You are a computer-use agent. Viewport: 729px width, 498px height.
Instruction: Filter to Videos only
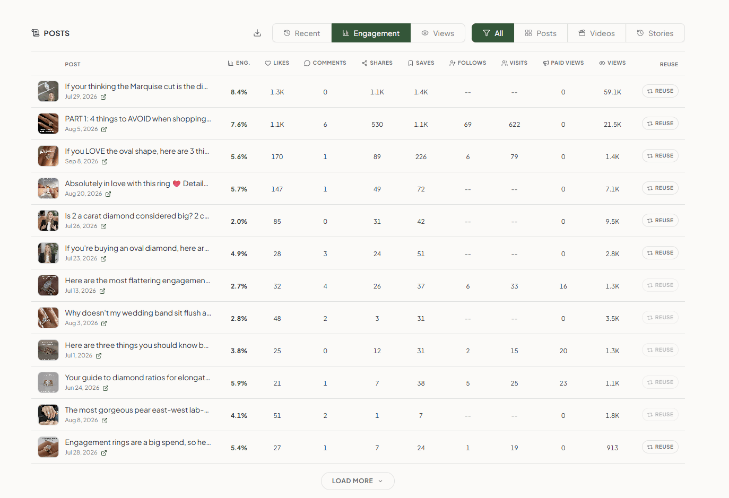[596, 33]
